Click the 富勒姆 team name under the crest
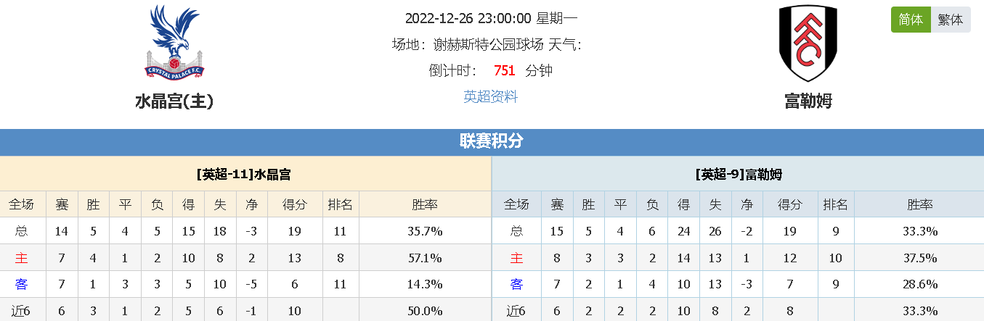The width and height of the screenshot is (984, 321). pyautogui.click(x=808, y=101)
